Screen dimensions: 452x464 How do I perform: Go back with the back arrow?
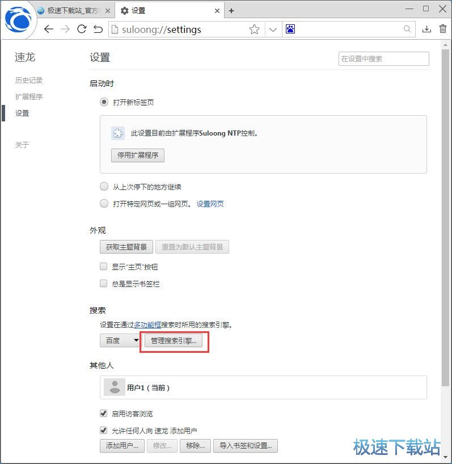tap(49, 29)
